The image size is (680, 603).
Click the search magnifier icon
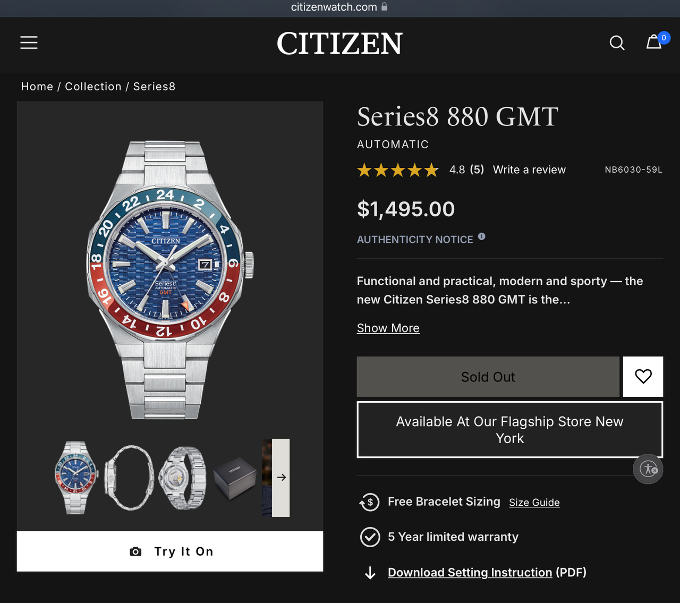617,43
